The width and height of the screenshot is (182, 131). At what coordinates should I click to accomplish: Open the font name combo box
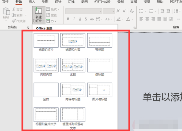tap(83, 11)
